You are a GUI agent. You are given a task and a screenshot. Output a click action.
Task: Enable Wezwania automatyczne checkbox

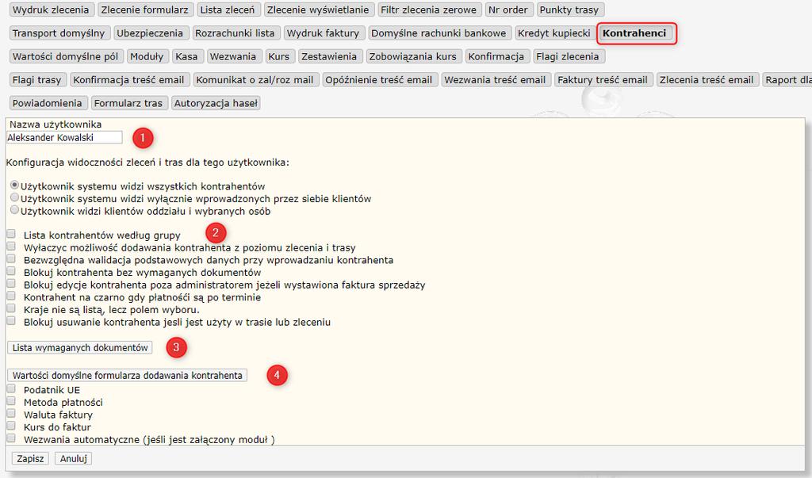[11, 438]
